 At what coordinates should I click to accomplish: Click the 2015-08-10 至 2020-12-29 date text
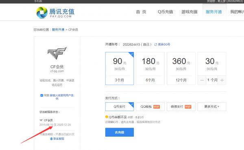click(x=55, y=125)
